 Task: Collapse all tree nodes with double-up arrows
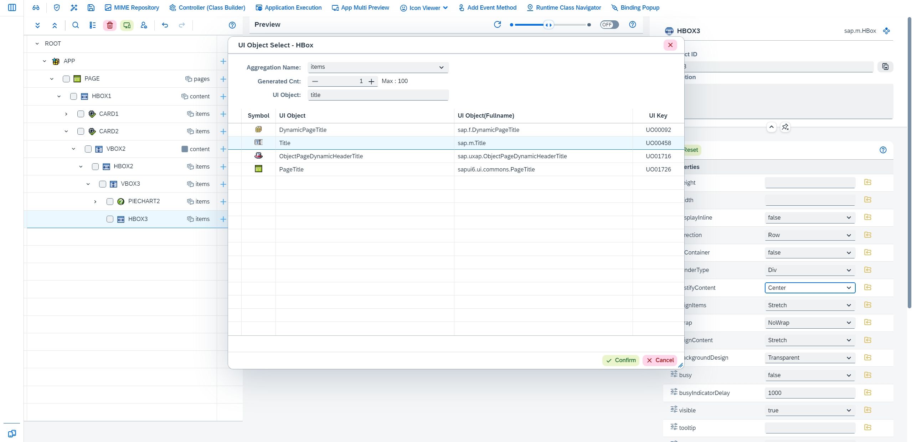tap(55, 25)
